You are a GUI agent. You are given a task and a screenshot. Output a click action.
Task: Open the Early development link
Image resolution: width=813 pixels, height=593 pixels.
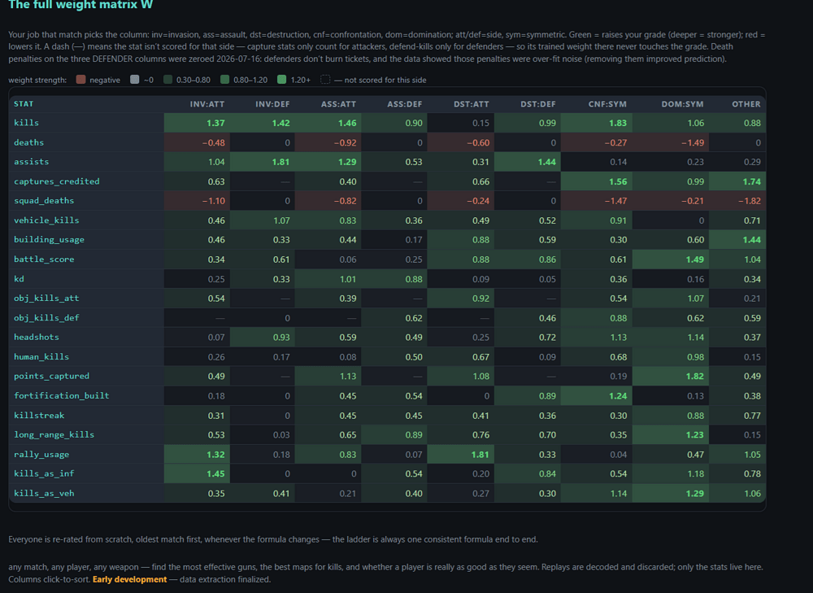(129, 579)
